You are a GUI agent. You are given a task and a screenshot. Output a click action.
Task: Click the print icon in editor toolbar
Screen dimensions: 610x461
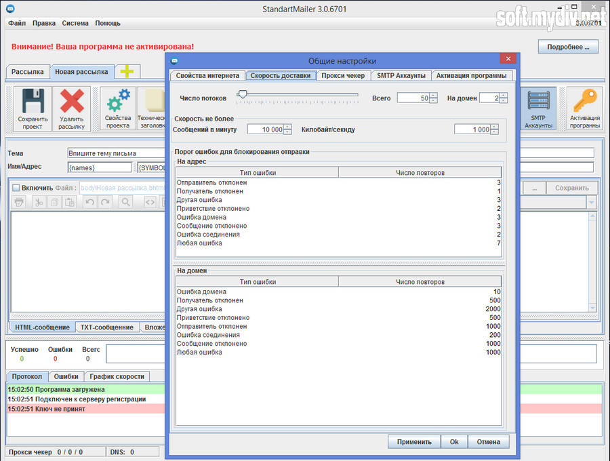(19, 202)
